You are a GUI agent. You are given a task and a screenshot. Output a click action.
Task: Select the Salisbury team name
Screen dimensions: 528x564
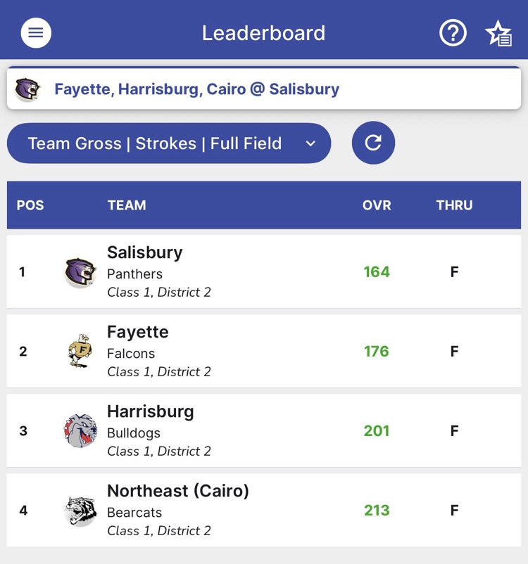pyautogui.click(x=144, y=252)
